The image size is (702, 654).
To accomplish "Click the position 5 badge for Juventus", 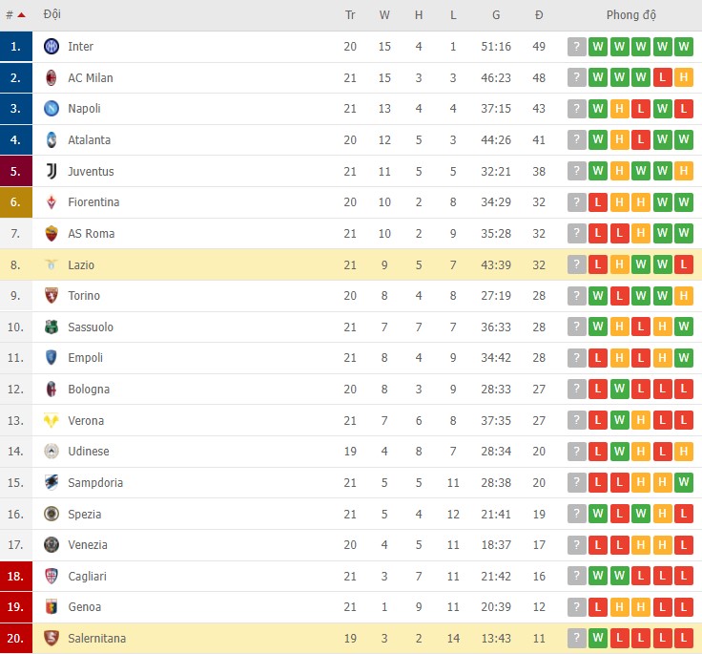I will point(16,171).
